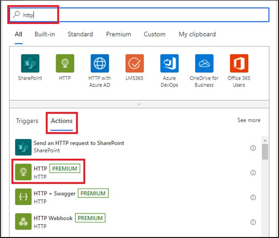This screenshot has height=238, width=279.
Task: Click the scroll up arrow of actions list
Action: pyautogui.click(x=265, y=140)
